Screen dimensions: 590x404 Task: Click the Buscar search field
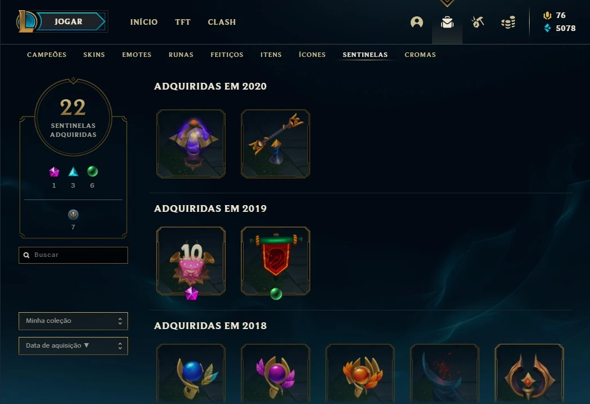click(73, 255)
